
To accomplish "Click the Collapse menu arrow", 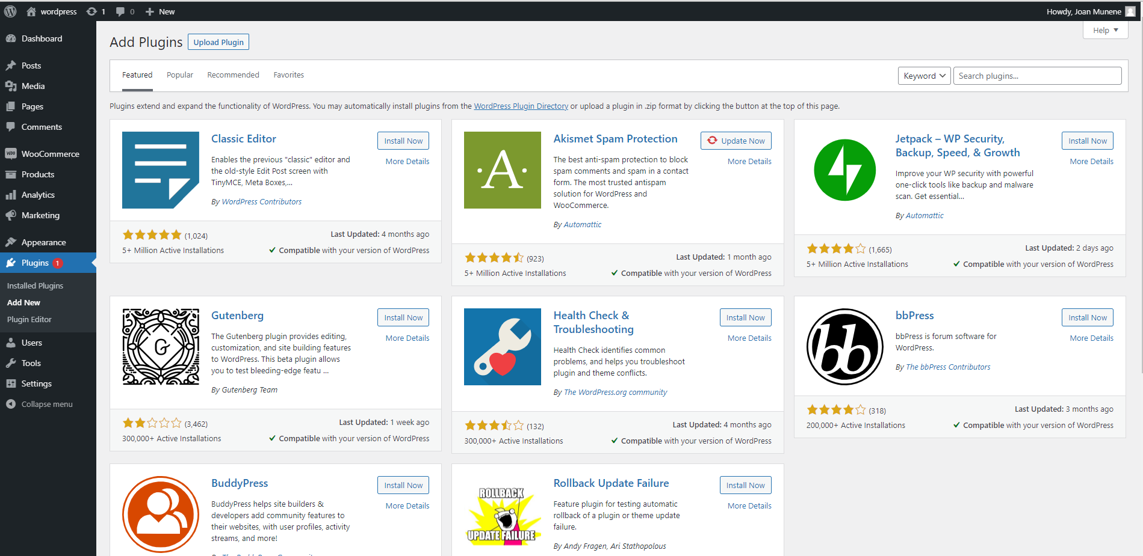I will (x=11, y=404).
